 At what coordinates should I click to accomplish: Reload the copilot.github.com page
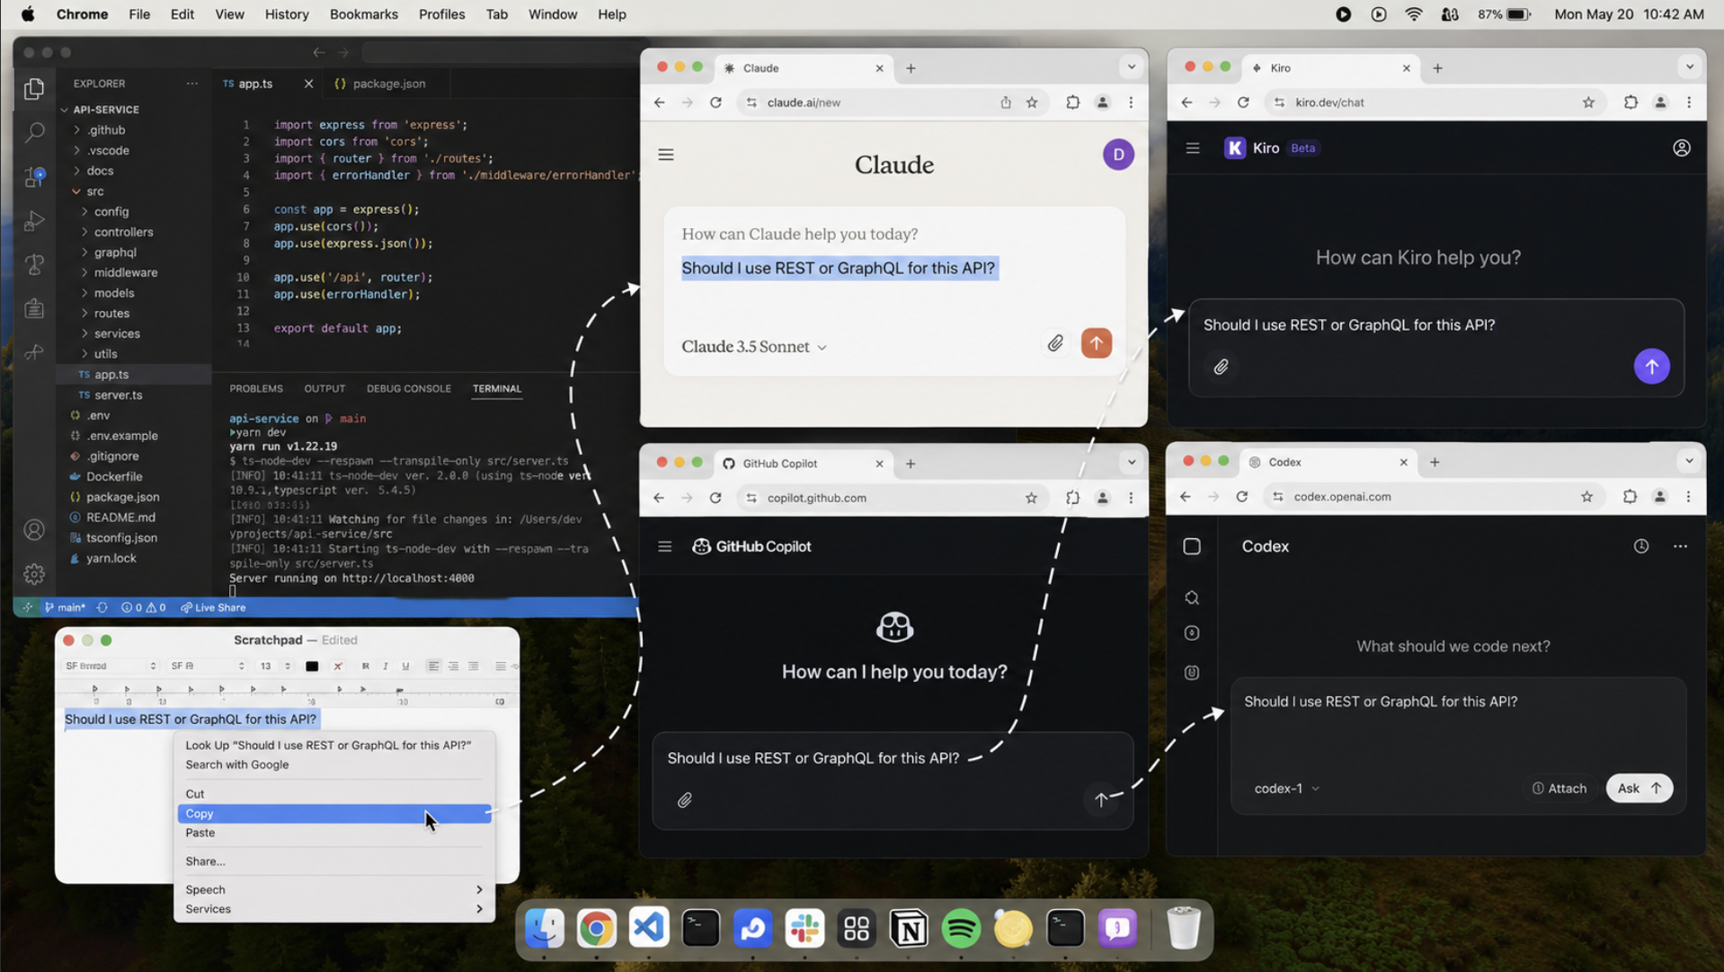[715, 498]
